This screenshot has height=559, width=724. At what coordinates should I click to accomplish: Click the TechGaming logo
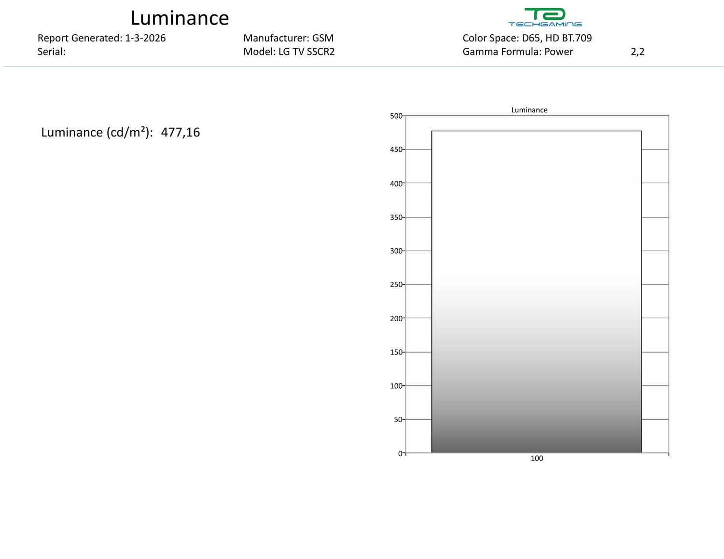pyautogui.click(x=544, y=17)
